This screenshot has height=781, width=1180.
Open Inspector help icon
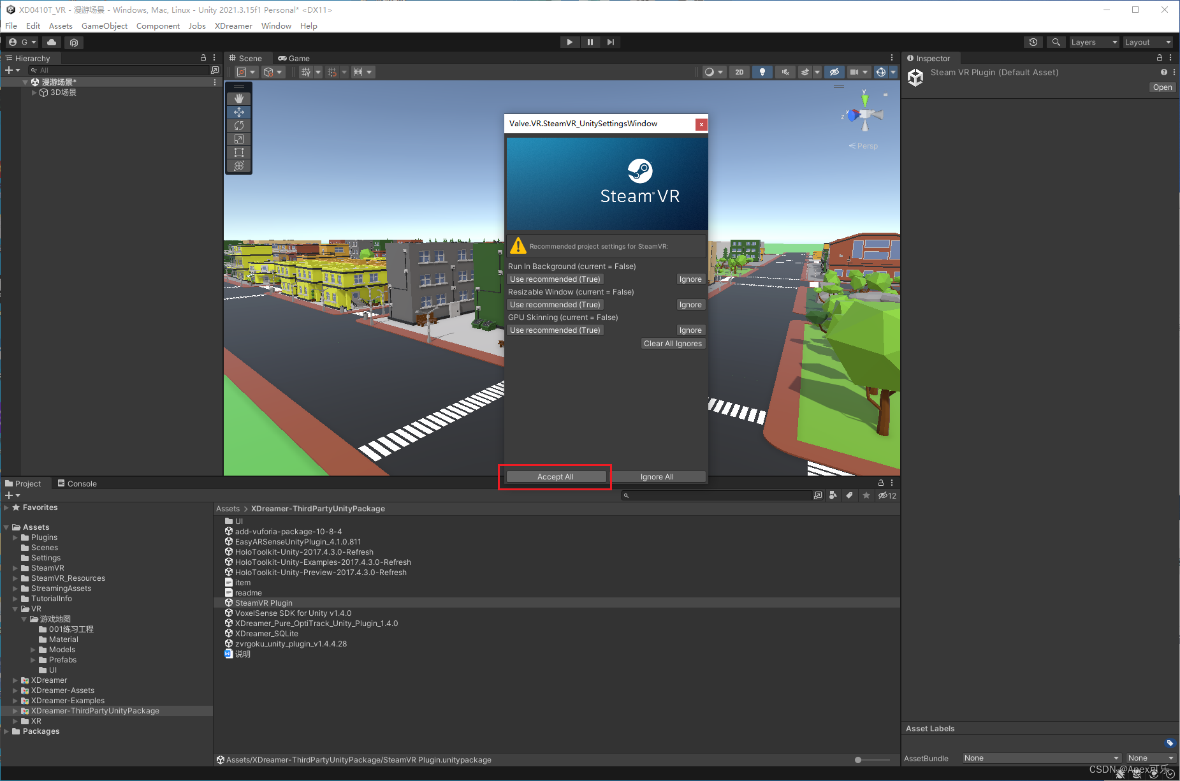[x=1164, y=73]
